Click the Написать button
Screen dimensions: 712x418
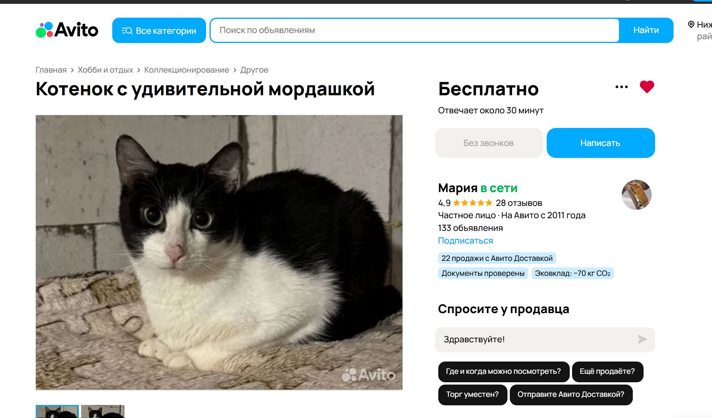point(601,143)
